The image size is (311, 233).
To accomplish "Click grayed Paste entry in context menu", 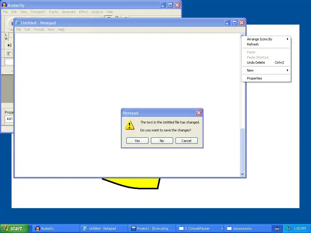I will [266, 52].
